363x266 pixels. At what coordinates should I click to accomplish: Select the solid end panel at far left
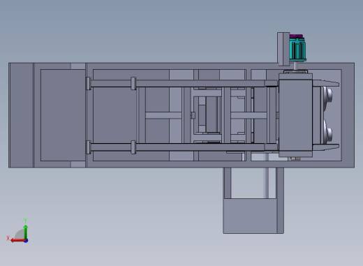tap(21, 115)
